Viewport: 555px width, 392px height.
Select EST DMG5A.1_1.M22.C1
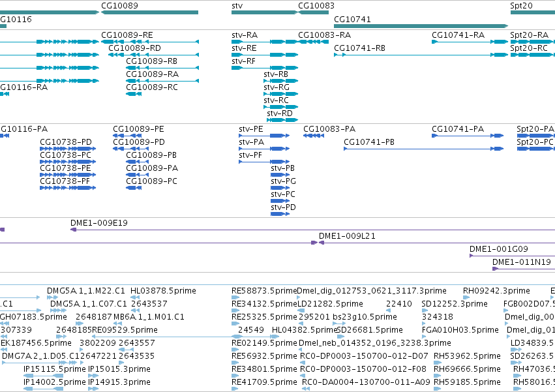tap(52, 297)
